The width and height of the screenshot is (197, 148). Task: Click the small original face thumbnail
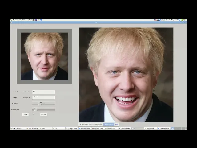click(44, 56)
